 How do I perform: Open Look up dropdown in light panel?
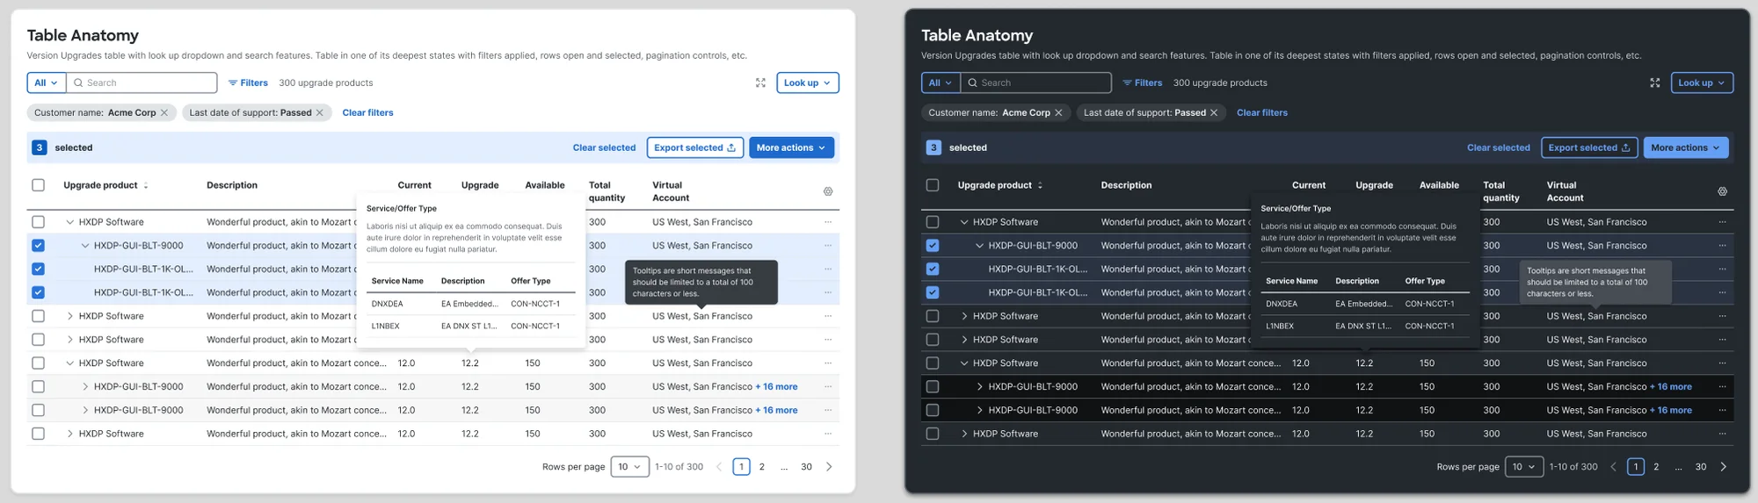[x=808, y=83]
